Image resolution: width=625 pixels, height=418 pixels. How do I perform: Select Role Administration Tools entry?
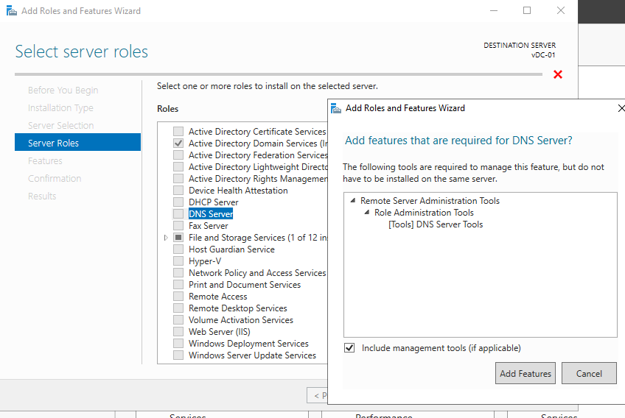pyautogui.click(x=424, y=213)
